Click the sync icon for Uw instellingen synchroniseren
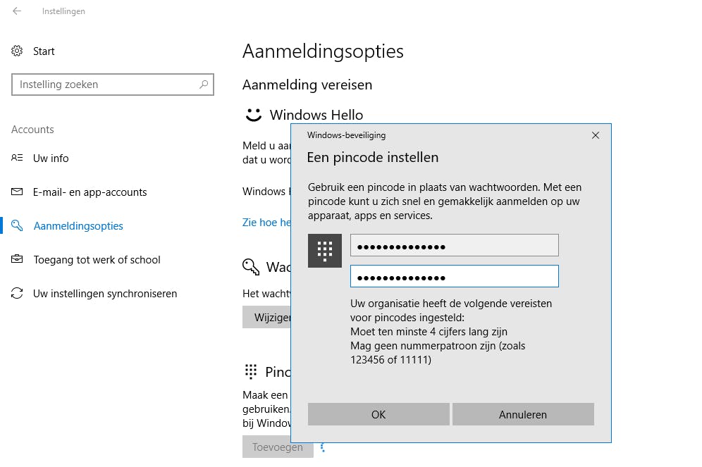Screen dimensions: 702x467 point(16,293)
